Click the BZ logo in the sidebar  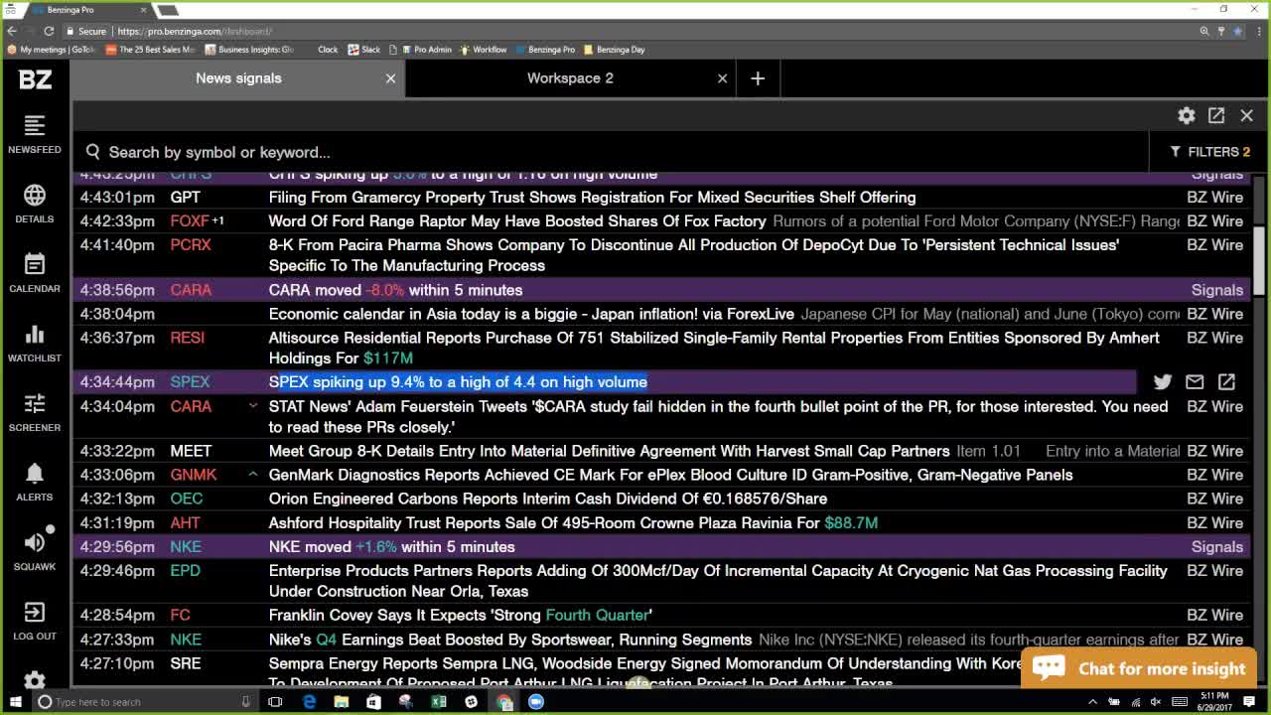click(x=35, y=79)
